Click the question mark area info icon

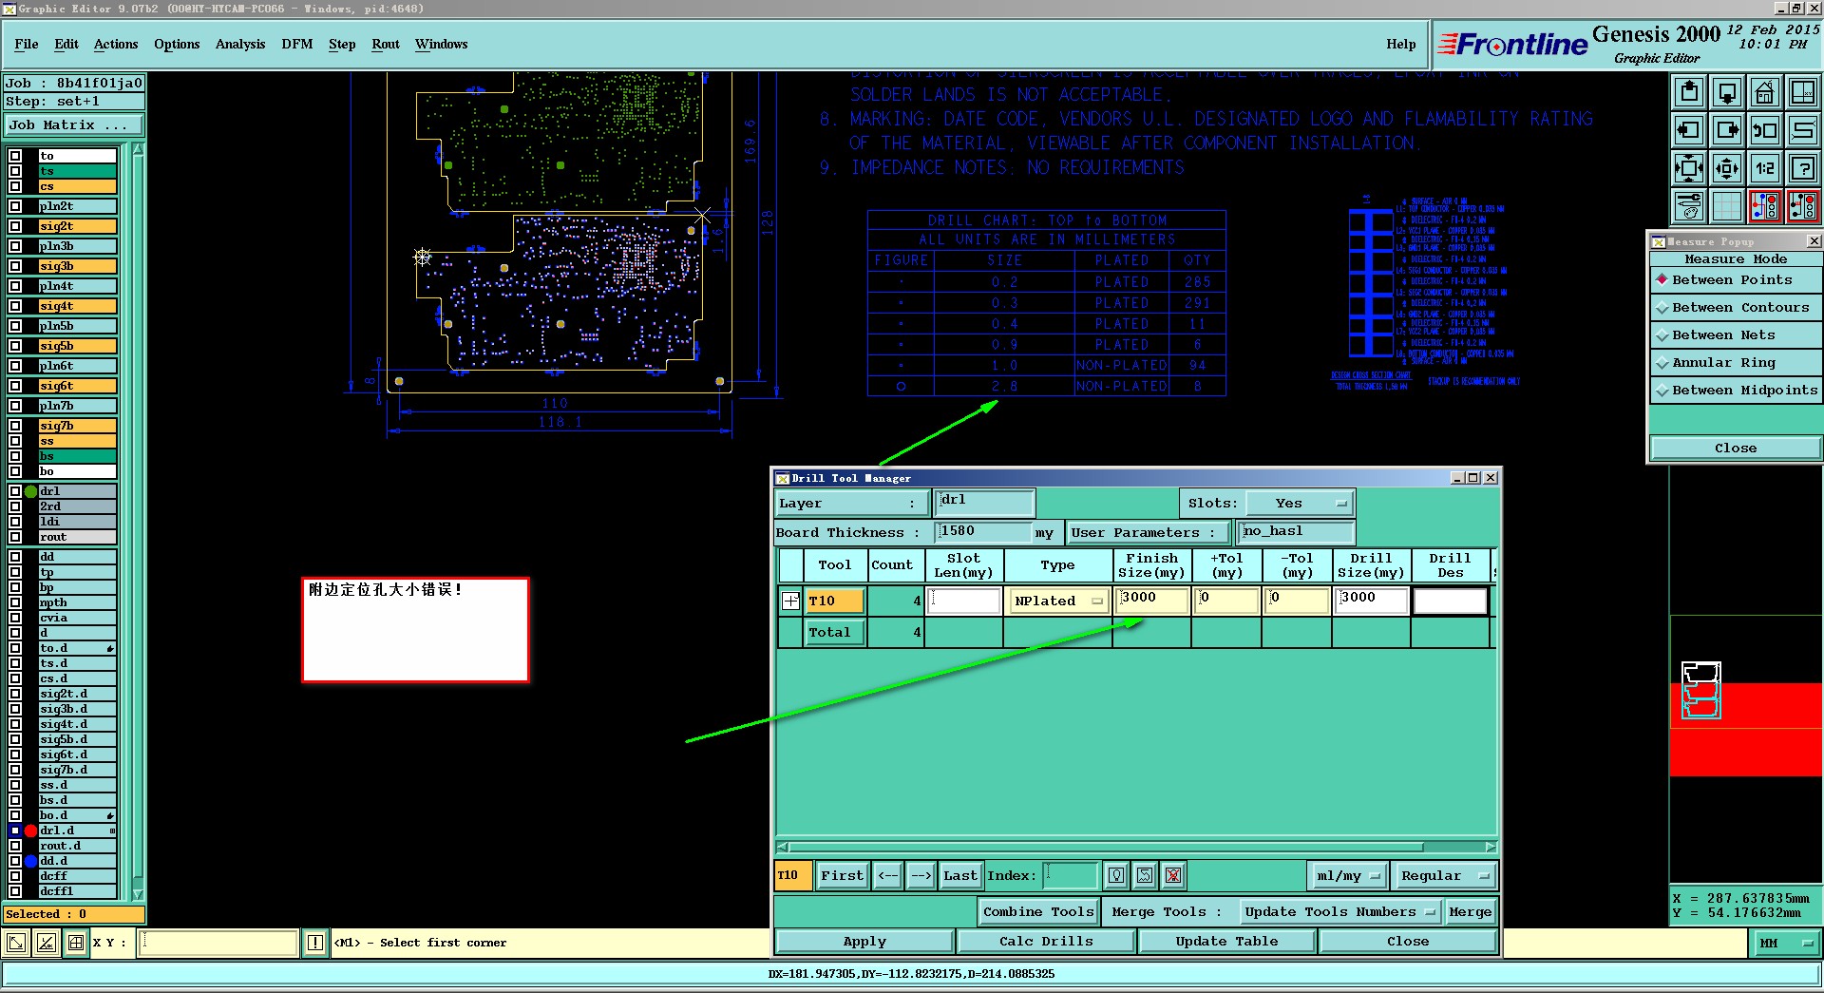point(1802,168)
